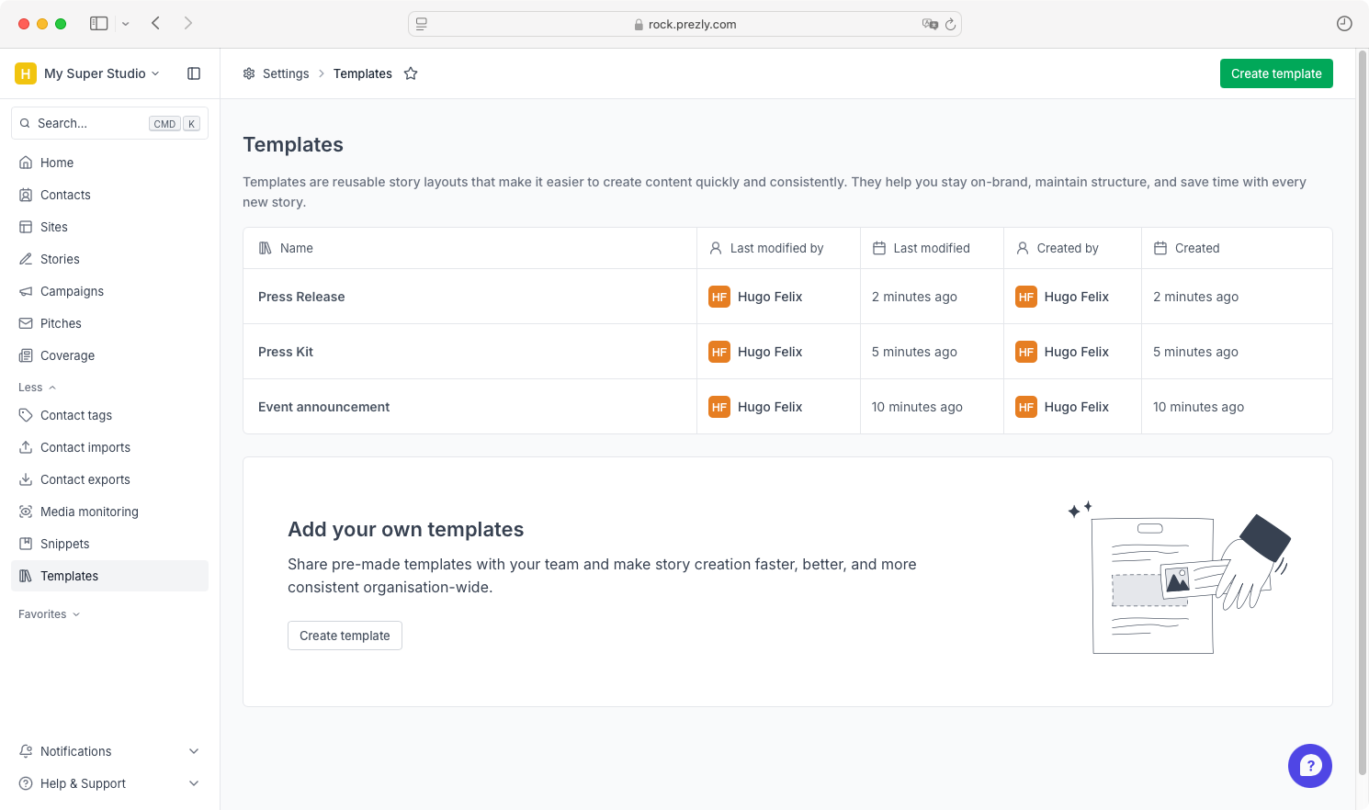This screenshot has width=1369, height=810.
Task: Click the Notifications bell icon
Action: coord(26,751)
